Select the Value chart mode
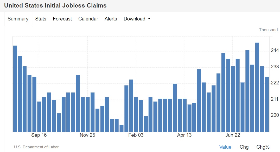Image resolution: width=280 pixels, height=152 pixels. [x=225, y=147]
